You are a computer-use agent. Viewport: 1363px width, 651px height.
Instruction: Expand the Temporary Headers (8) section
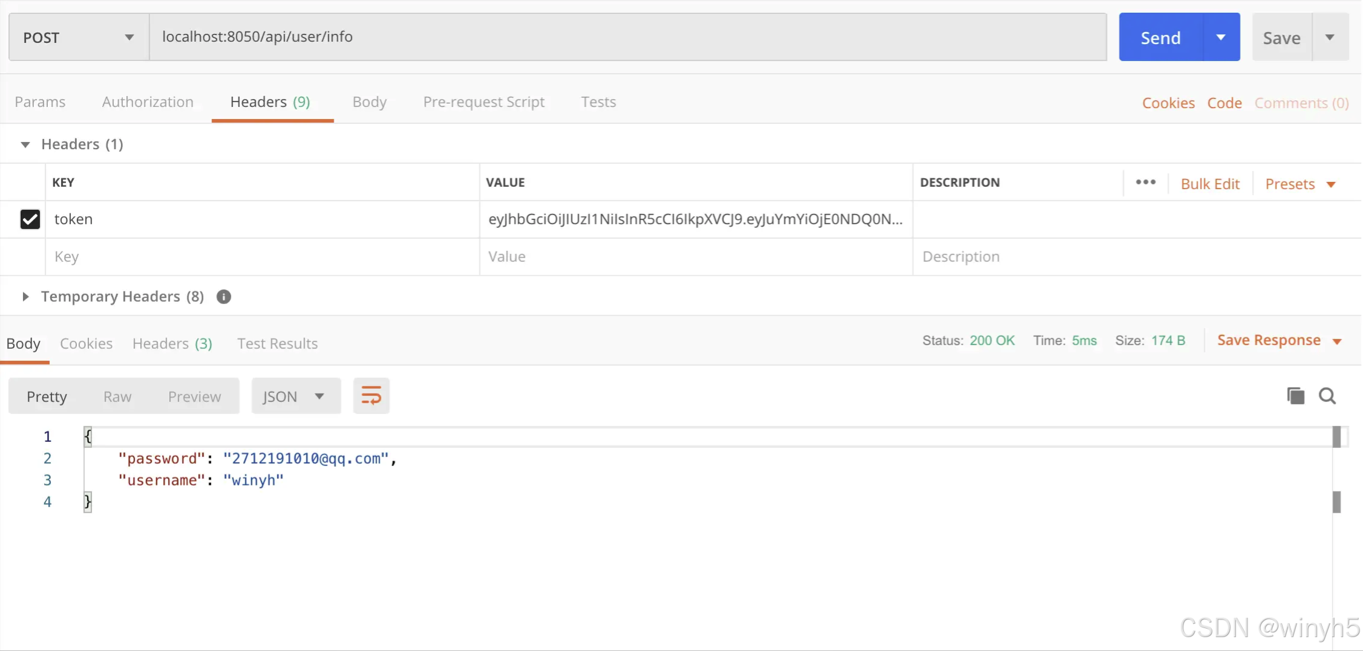pyautogui.click(x=25, y=297)
